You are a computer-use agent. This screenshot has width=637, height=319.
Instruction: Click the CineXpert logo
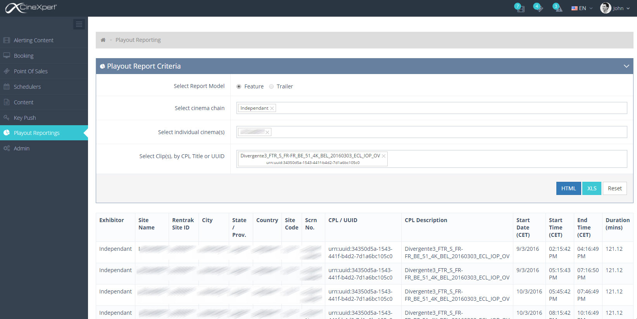click(31, 8)
